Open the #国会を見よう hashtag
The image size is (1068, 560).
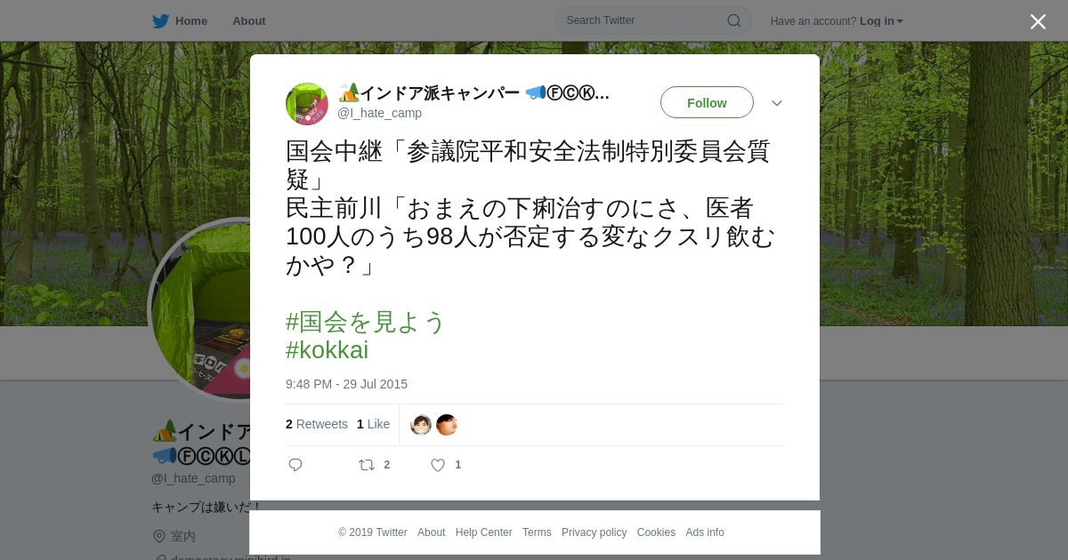(365, 322)
